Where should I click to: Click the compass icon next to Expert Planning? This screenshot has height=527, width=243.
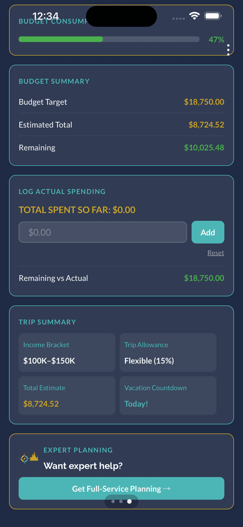click(24, 458)
